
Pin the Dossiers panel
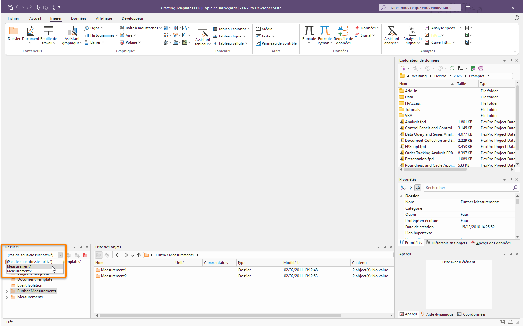[x=81, y=247]
